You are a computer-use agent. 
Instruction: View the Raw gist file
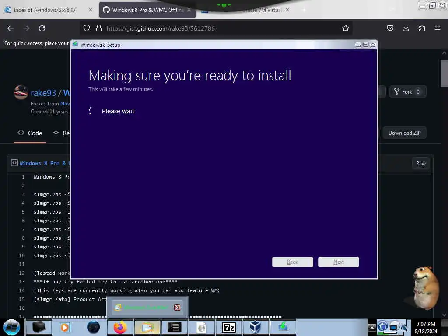click(420, 164)
